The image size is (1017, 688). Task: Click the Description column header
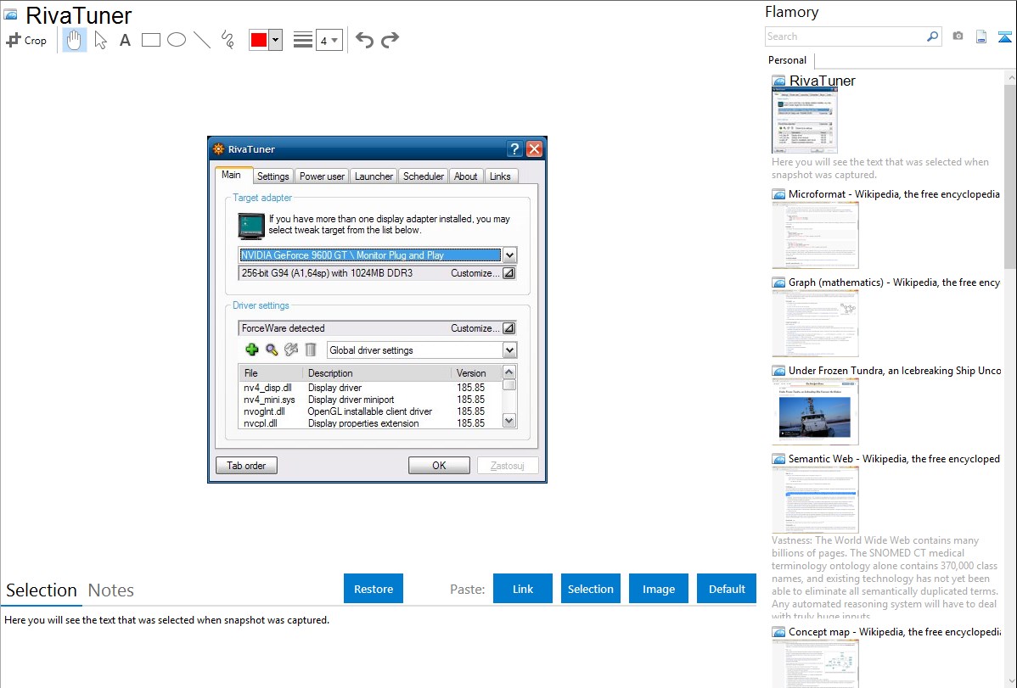click(377, 373)
